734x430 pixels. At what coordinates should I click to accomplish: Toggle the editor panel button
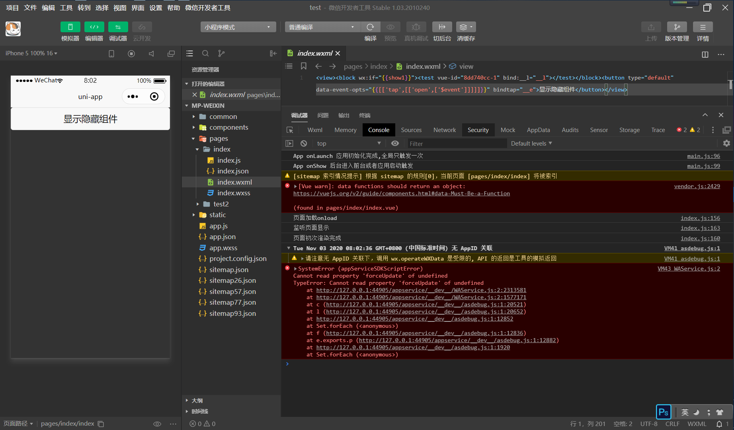[x=94, y=27]
